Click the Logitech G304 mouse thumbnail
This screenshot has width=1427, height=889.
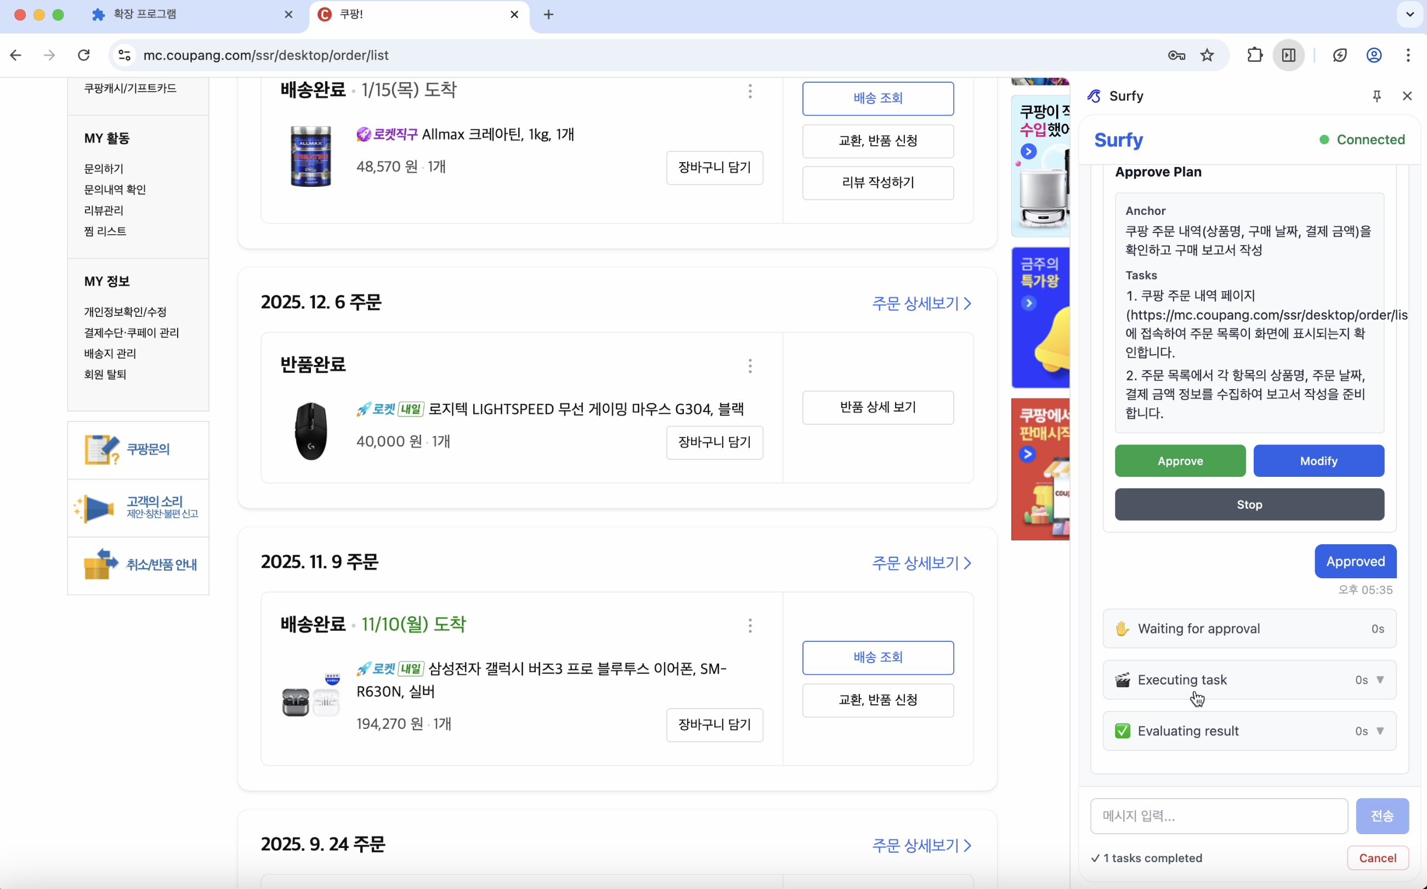[x=310, y=431]
